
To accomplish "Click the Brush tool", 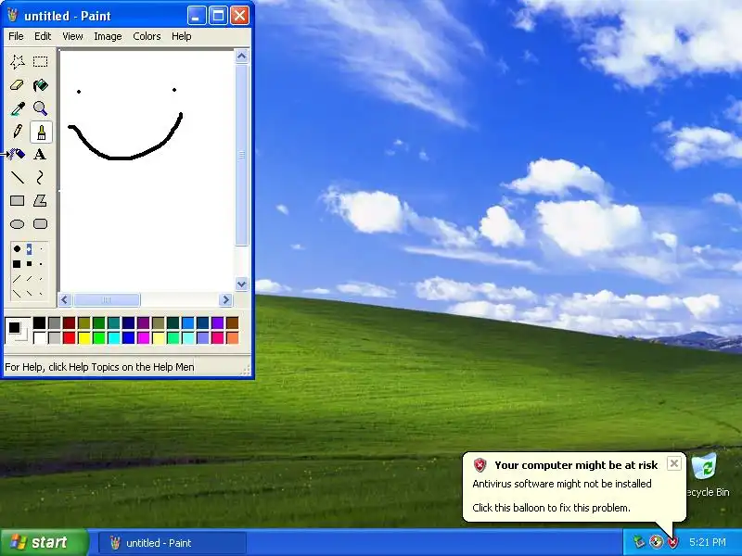I will 41,132.
